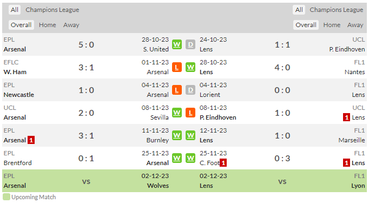
Task: Switch left panel to Away matches
Action: [71, 25]
